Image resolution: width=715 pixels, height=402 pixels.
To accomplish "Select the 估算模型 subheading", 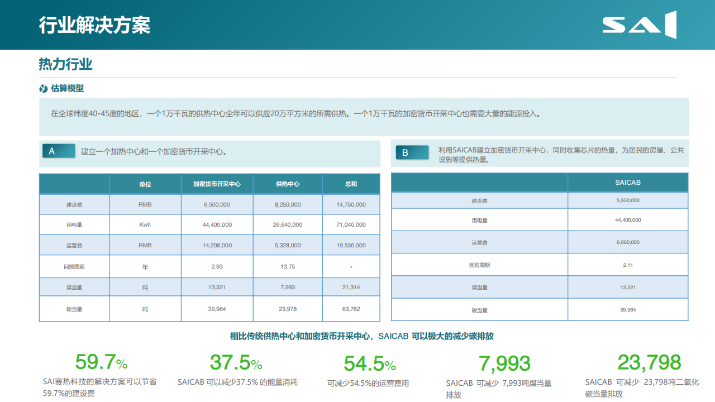I will 67,88.
